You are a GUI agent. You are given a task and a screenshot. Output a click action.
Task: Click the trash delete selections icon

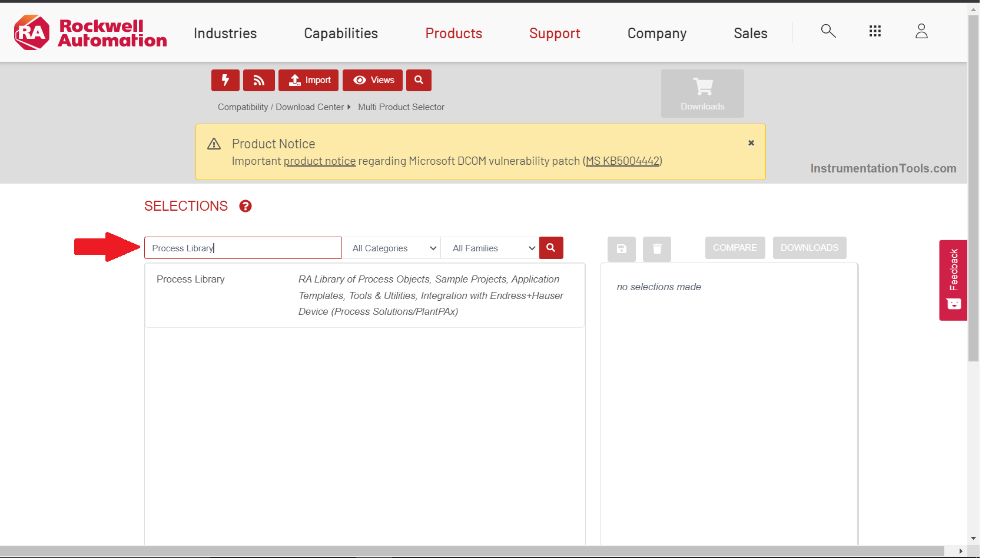coord(657,249)
